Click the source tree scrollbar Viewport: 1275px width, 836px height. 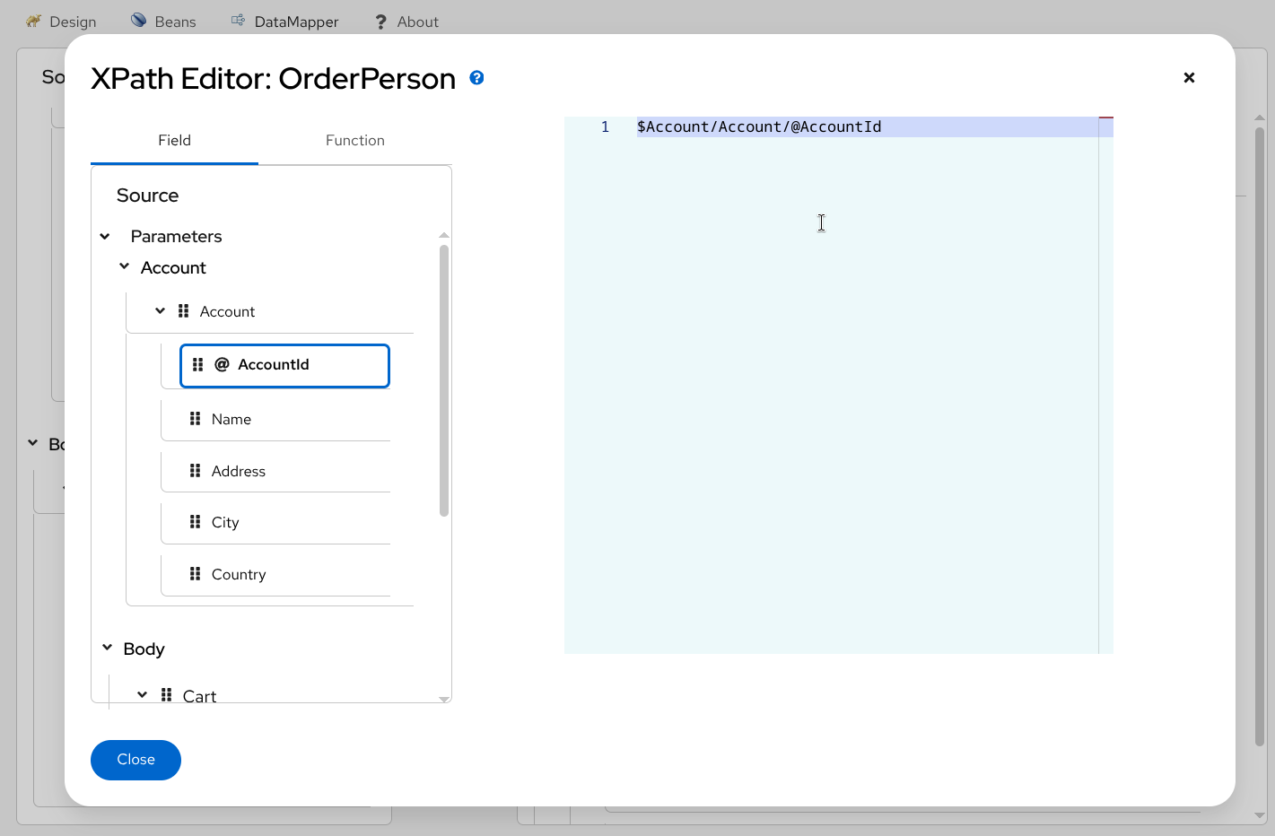point(443,377)
